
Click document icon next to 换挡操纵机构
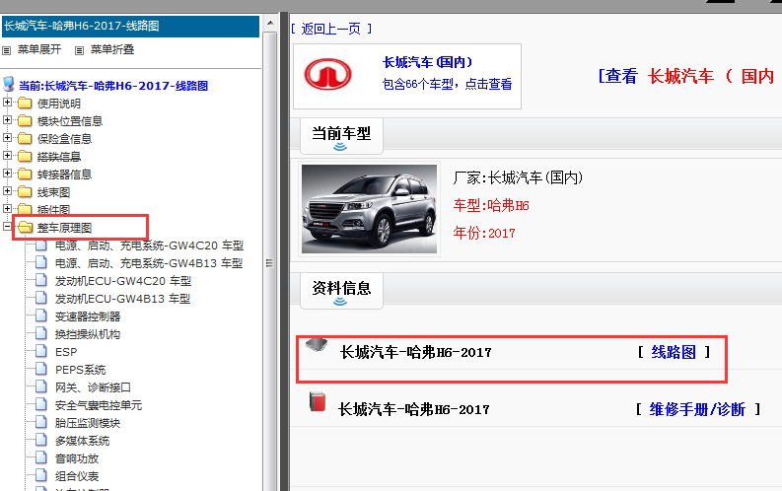click(x=41, y=334)
